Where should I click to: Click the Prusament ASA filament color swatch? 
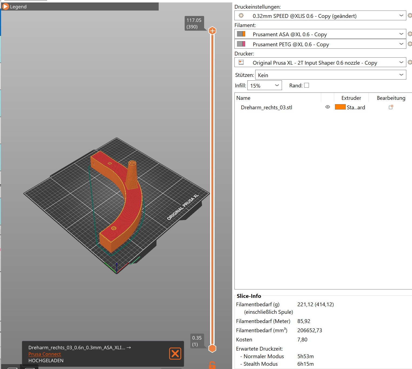click(241, 34)
